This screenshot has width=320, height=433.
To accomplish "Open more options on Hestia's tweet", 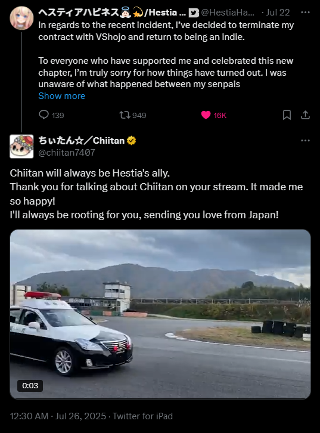I will click(x=305, y=13).
